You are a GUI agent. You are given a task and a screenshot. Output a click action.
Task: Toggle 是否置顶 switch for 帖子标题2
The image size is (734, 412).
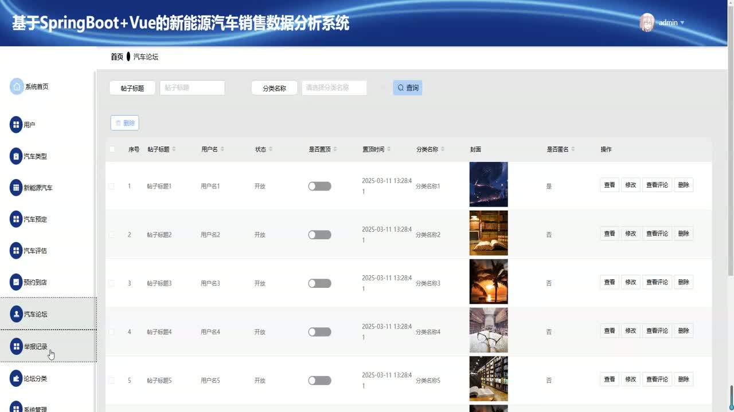[319, 235]
